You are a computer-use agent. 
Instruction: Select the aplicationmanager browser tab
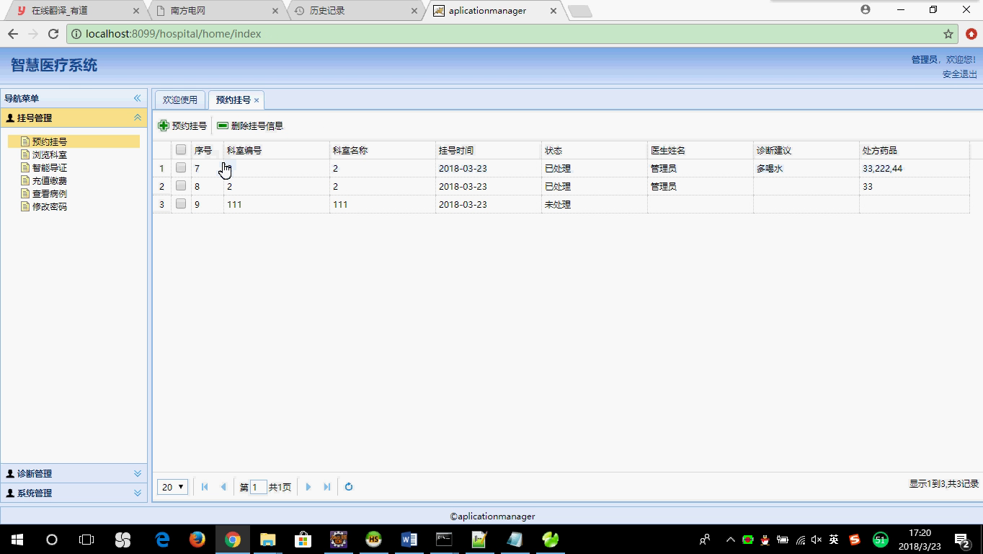point(494,11)
